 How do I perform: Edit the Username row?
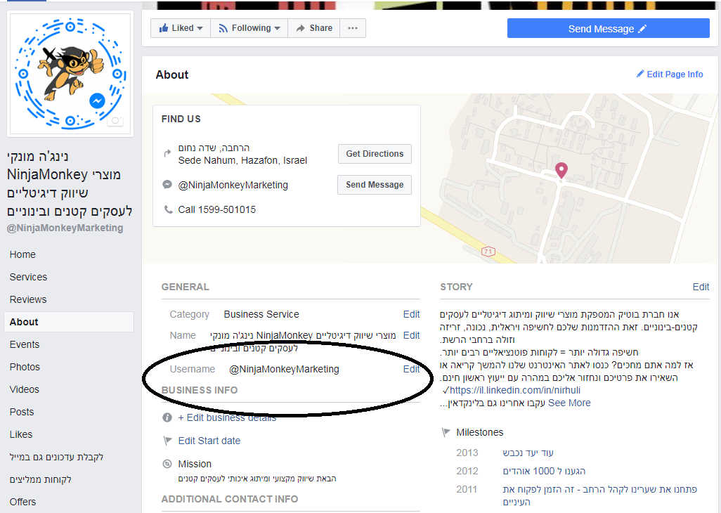click(411, 369)
